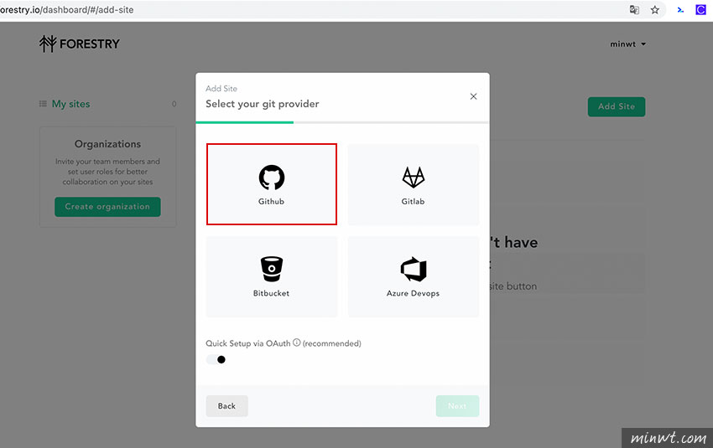Click the 'Select your git provider' heading
This screenshot has height=448, width=713.
tap(263, 104)
